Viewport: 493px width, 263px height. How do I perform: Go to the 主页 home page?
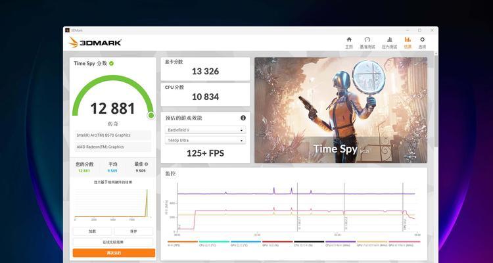349,43
